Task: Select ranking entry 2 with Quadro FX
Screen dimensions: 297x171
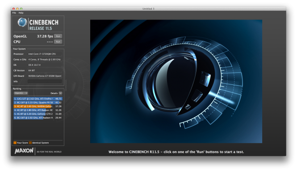Action: [x=38, y=103]
